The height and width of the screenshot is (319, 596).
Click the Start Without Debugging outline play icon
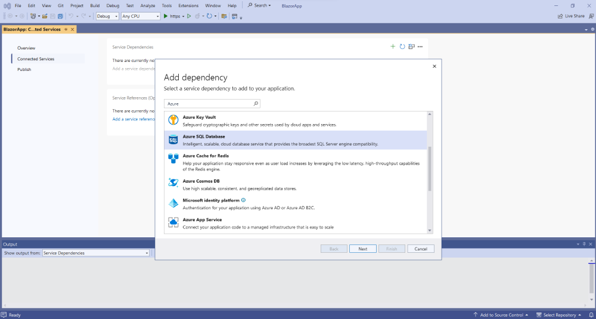click(x=189, y=16)
